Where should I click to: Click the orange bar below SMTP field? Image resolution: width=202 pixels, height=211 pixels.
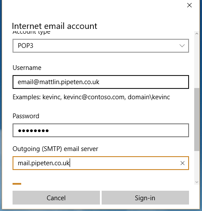click(17, 184)
